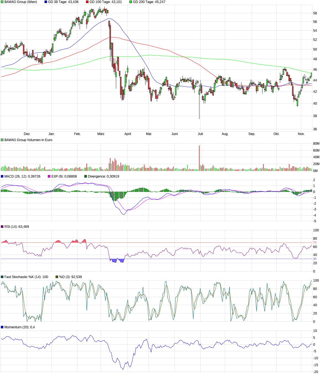
Task: Click the olive %D (3) legend square
Action: [57, 277]
